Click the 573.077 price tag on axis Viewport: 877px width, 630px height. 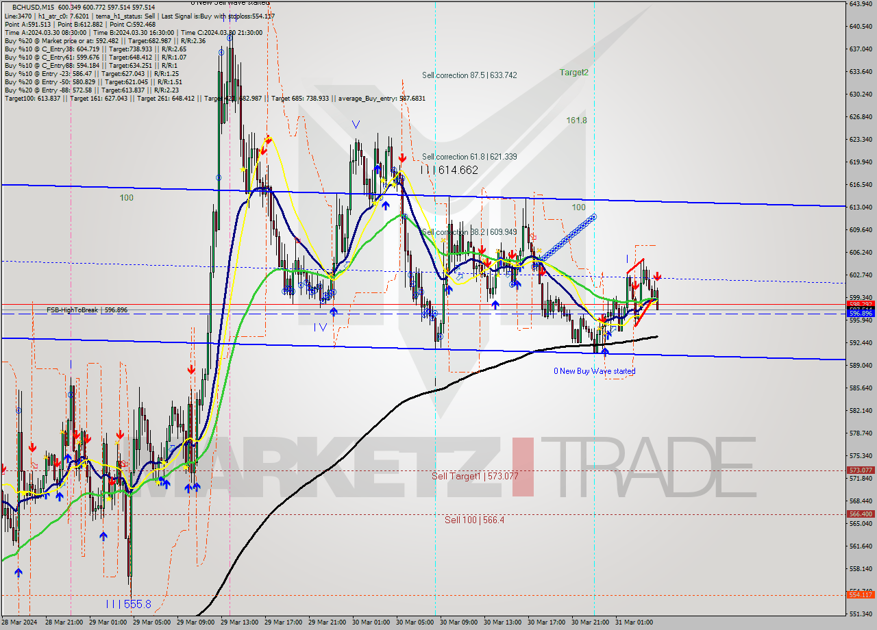click(x=861, y=470)
